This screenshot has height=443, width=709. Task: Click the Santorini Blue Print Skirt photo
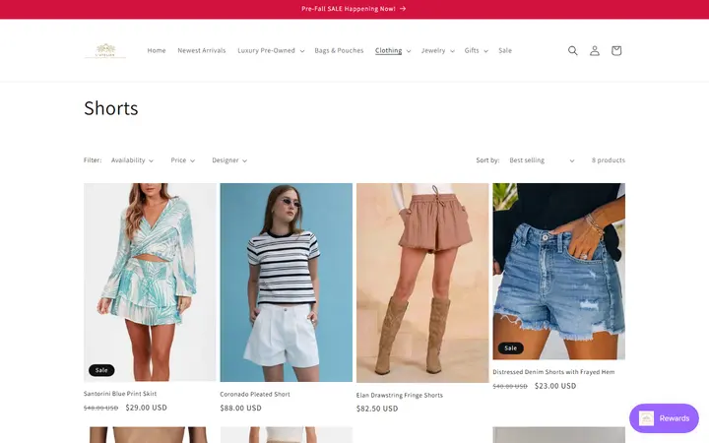[150, 283]
